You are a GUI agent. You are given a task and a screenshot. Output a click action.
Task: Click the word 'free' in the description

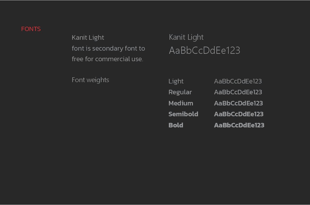[x=78, y=59]
